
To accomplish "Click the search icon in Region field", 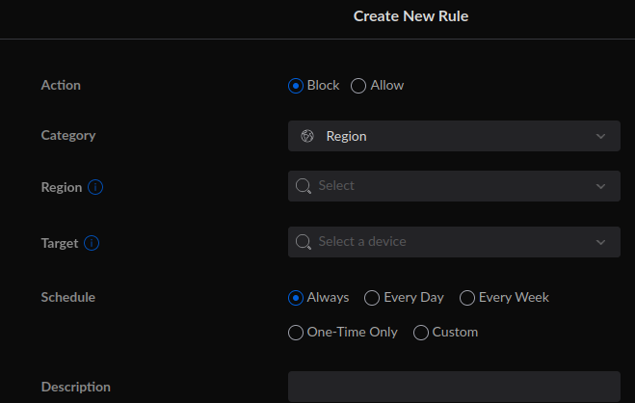I will tap(304, 186).
